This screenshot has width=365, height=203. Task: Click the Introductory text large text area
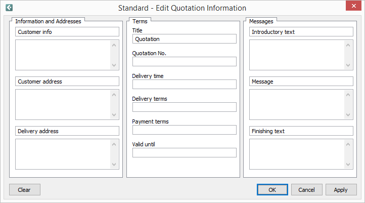pos(297,55)
